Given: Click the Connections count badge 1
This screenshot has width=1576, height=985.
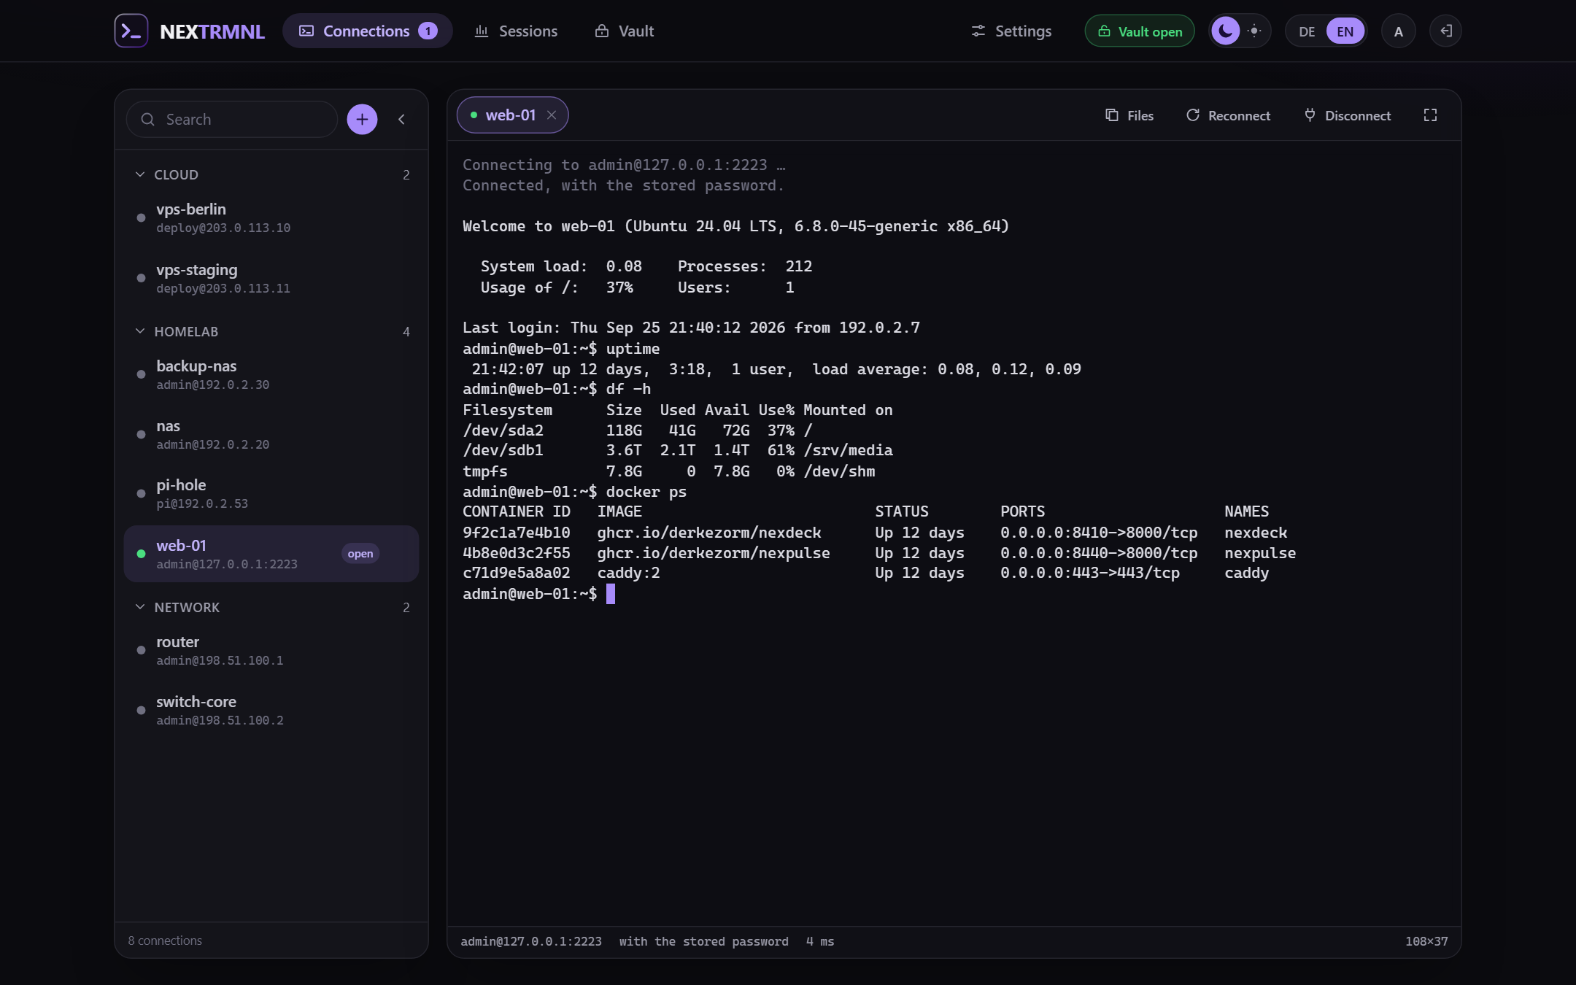Looking at the screenshot, I should pos(428,31).
